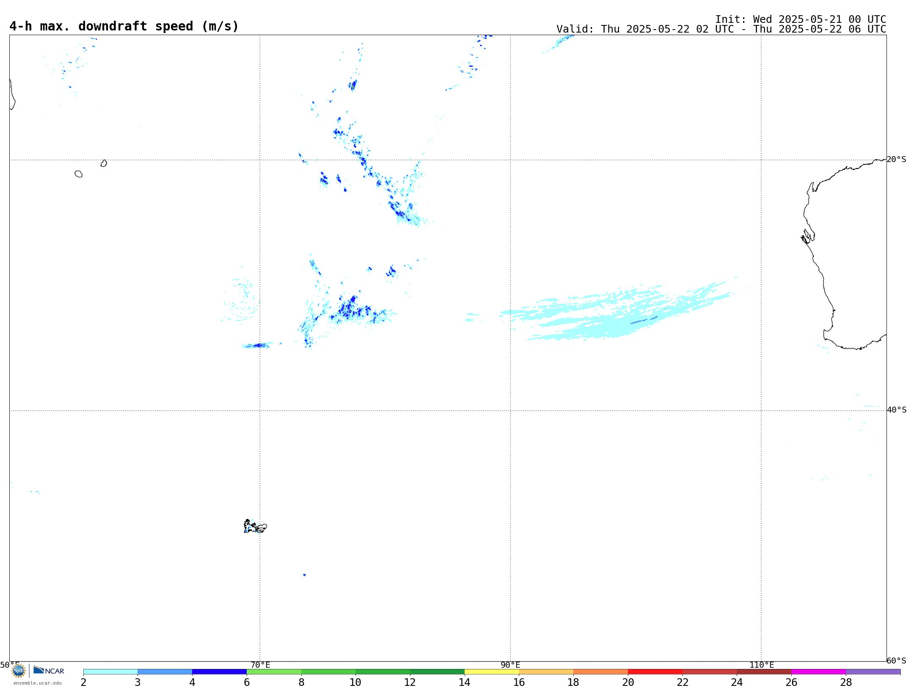This screenshot has width=914, height=688.
Task: Select the brown-red 24–26 m/s swatch
Action: point(764,671)
